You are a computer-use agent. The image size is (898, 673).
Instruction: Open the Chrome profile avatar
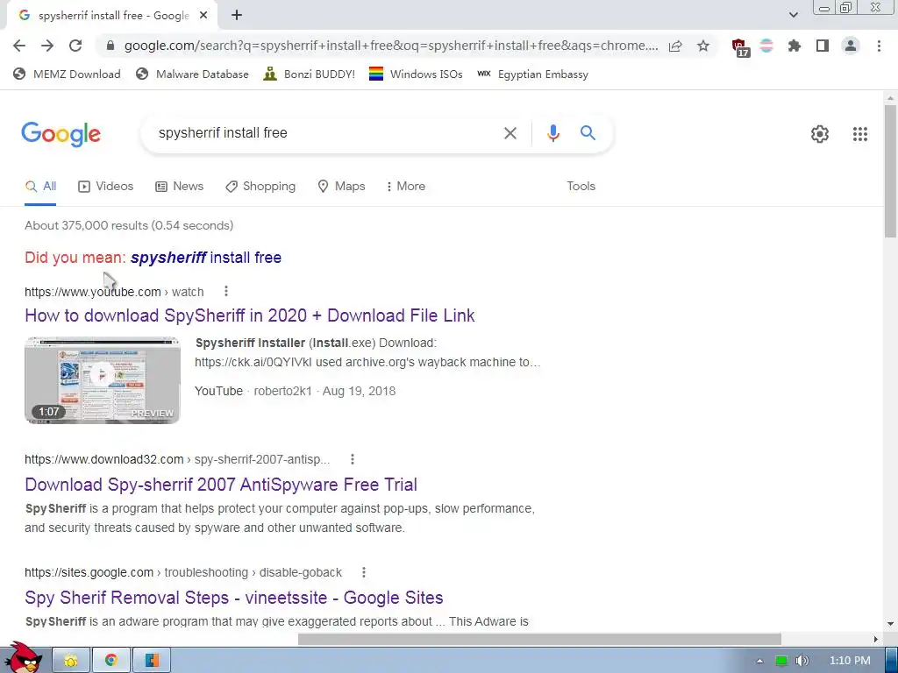[851, 46]
